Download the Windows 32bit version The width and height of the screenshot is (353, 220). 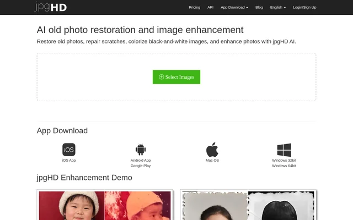point(284,160)
